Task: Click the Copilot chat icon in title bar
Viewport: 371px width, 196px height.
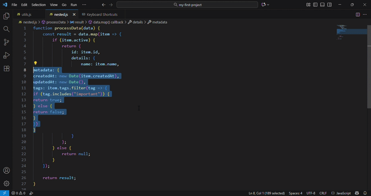Action: 263,5
